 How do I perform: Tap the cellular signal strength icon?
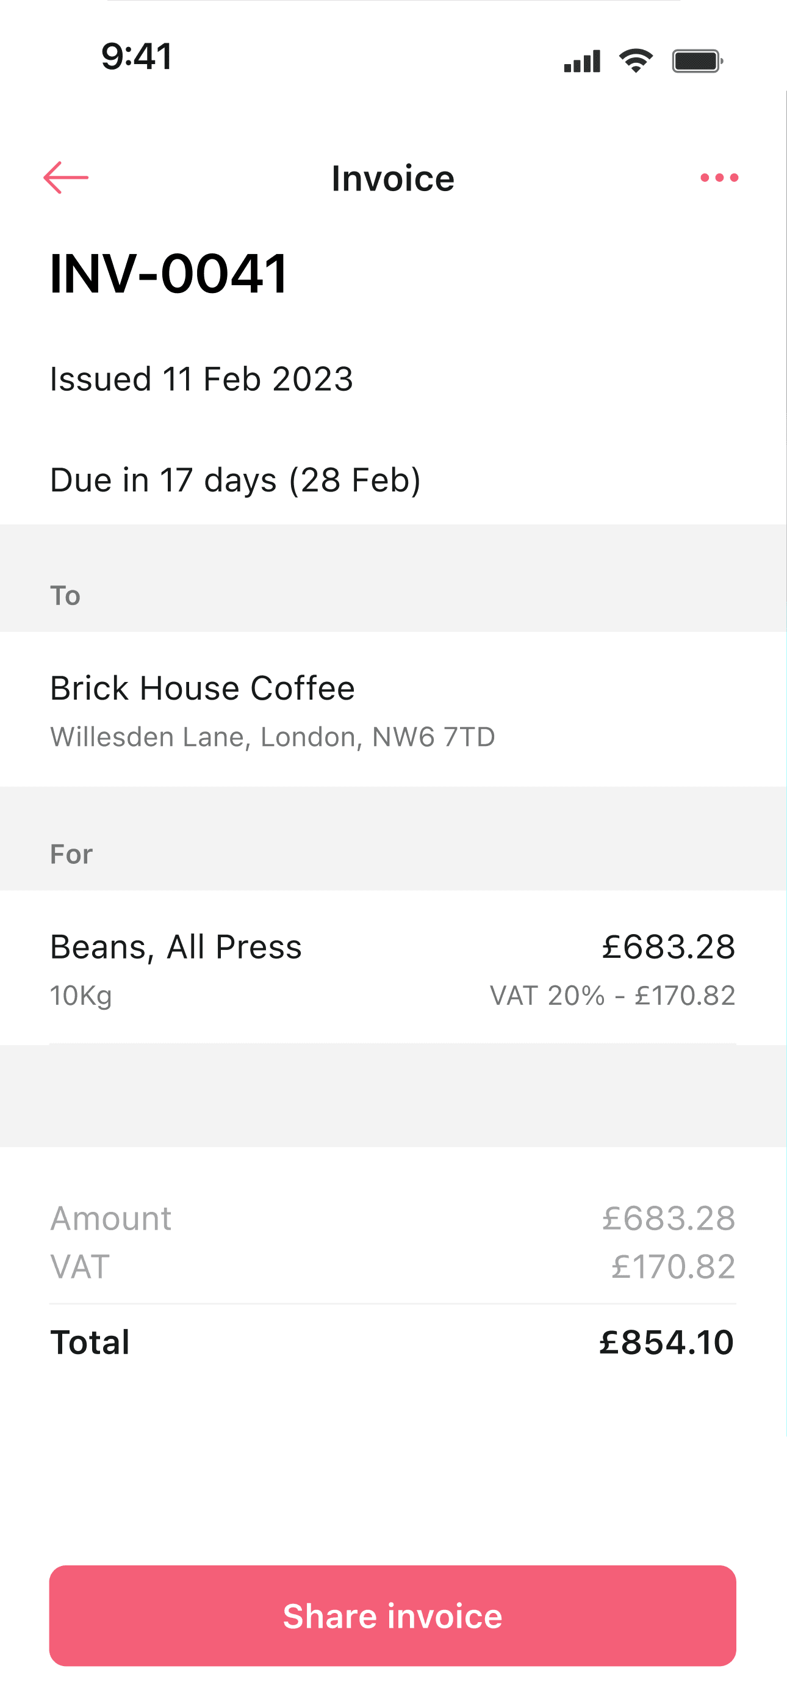(x=581, y=61)
